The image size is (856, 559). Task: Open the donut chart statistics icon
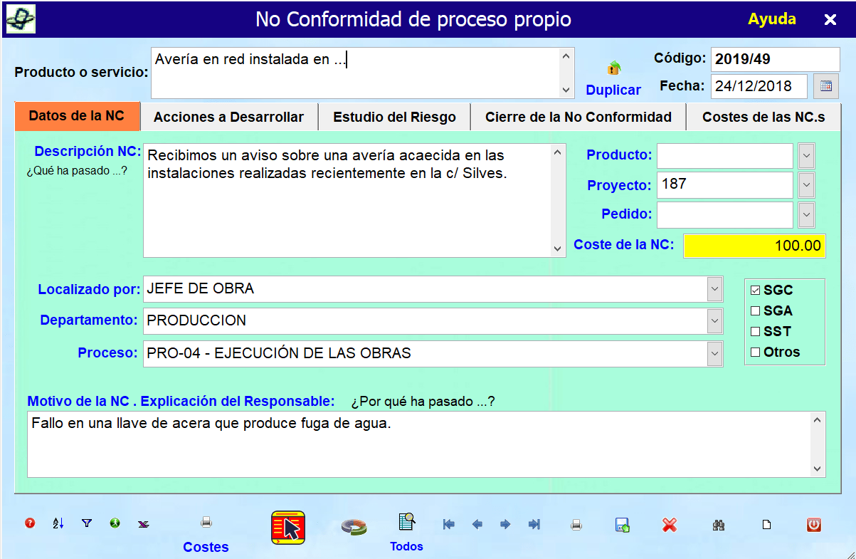[354, 527]
